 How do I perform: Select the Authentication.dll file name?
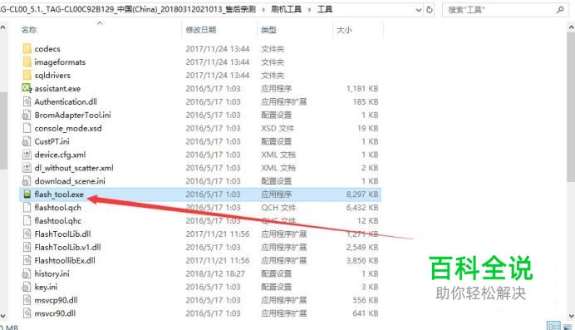[x=66, y=101]
